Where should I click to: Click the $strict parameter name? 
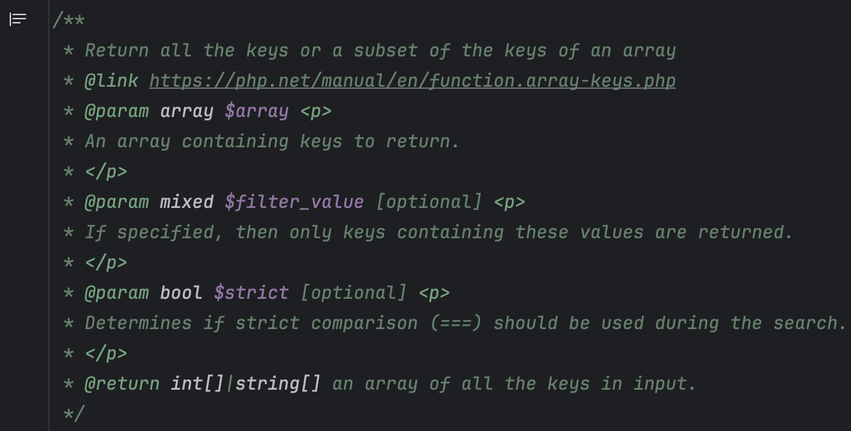point(251,293)
